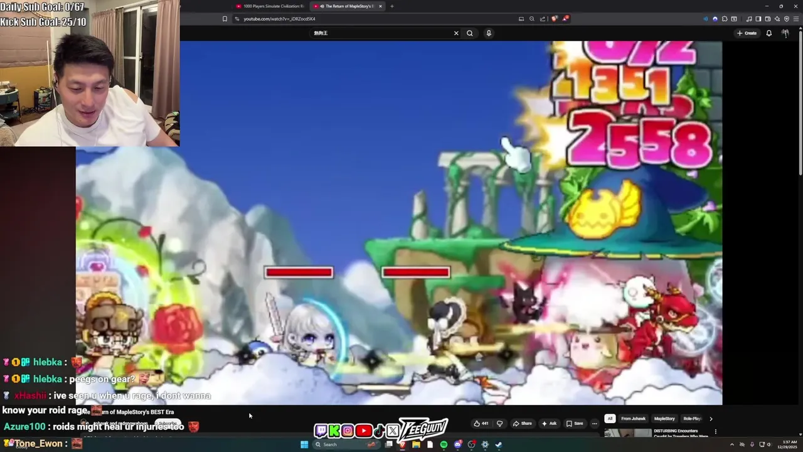The image size is (803, 452).
Task: Open Discord from the taskbar
Action: click(457, 444)
